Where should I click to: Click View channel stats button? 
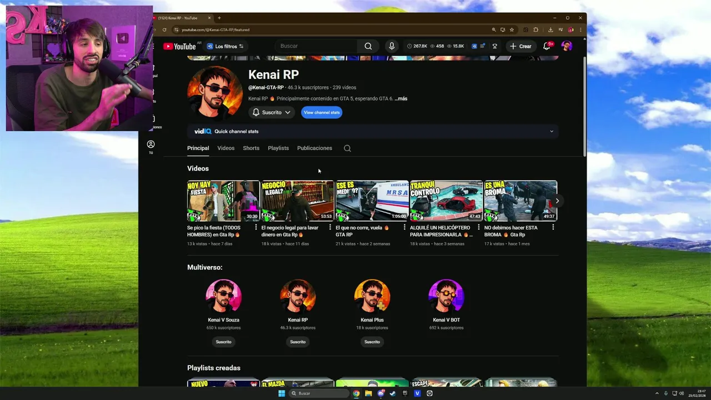point(322,112)
